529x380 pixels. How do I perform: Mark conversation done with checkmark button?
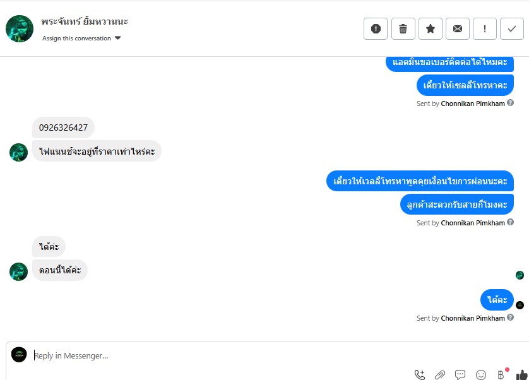click(512, 28)
